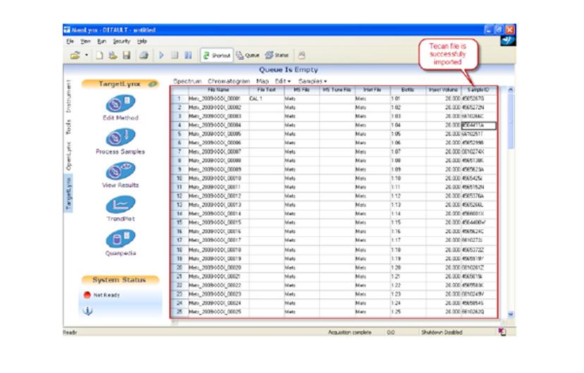
Task: Click the MS File column header
Action: coord(301,90)
